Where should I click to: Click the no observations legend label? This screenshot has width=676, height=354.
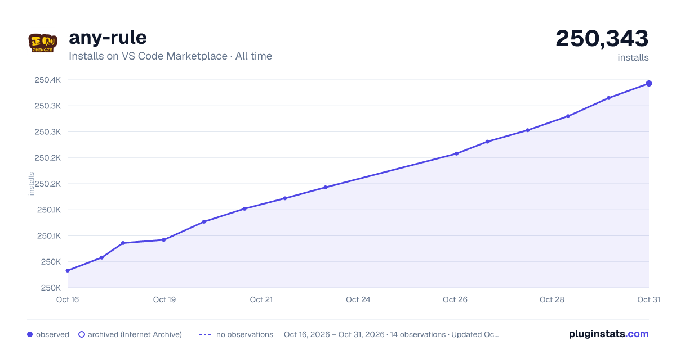(244, 334)
